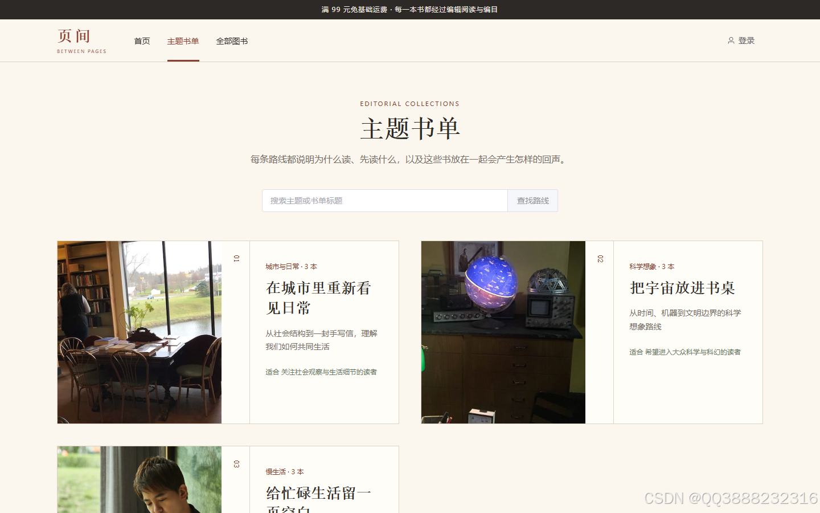Viewport: 820px width, 513px height.
Task: Open the globe and oscilloscope photo
Action: click(503, 332)
